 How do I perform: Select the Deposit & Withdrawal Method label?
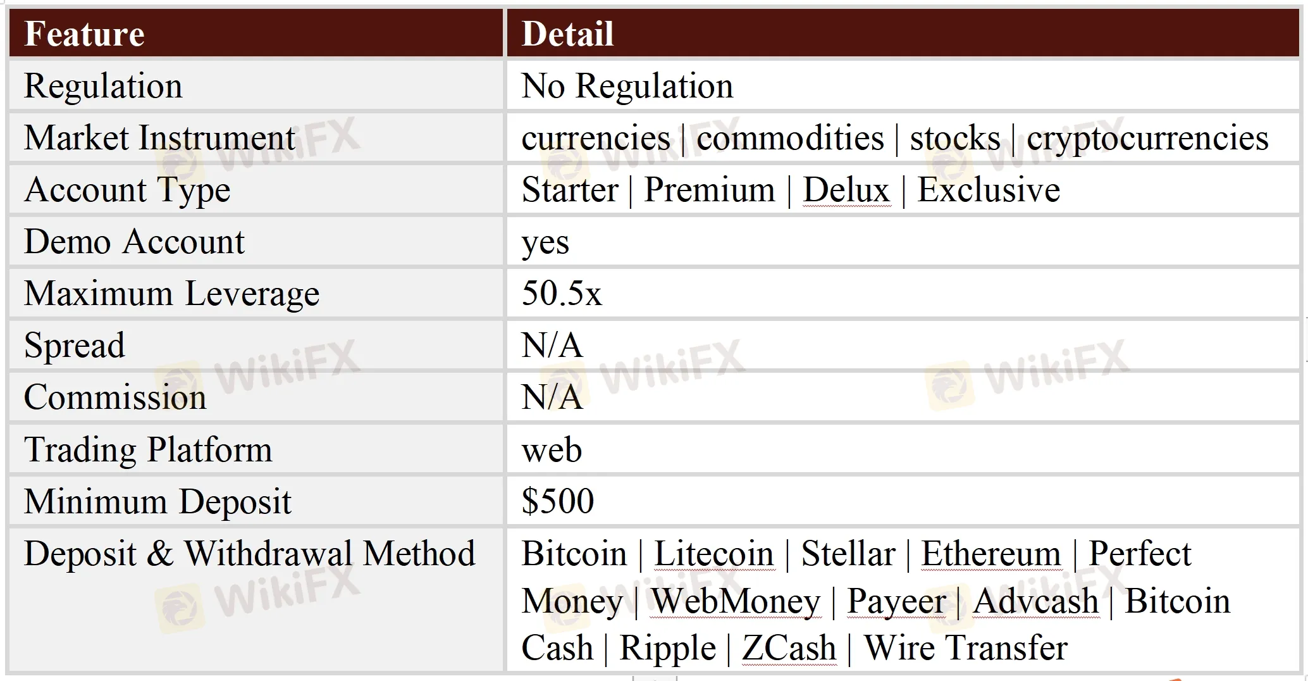249,554
